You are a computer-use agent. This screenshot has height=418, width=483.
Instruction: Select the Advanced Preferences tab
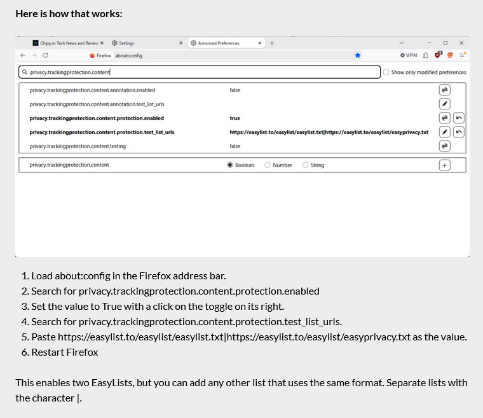coord(226,43)
